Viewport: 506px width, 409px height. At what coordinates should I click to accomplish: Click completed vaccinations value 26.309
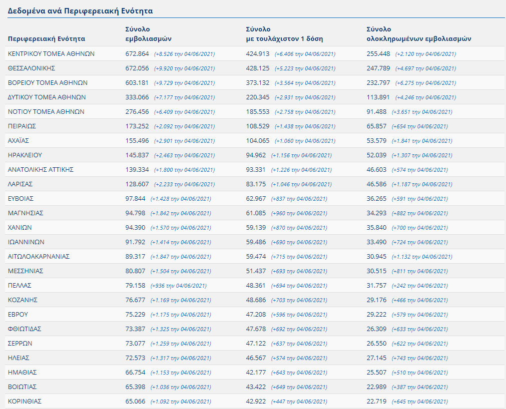376,329
